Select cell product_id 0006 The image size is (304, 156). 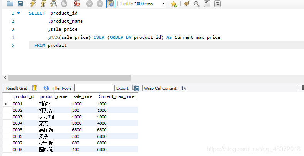tap(25, 136)
